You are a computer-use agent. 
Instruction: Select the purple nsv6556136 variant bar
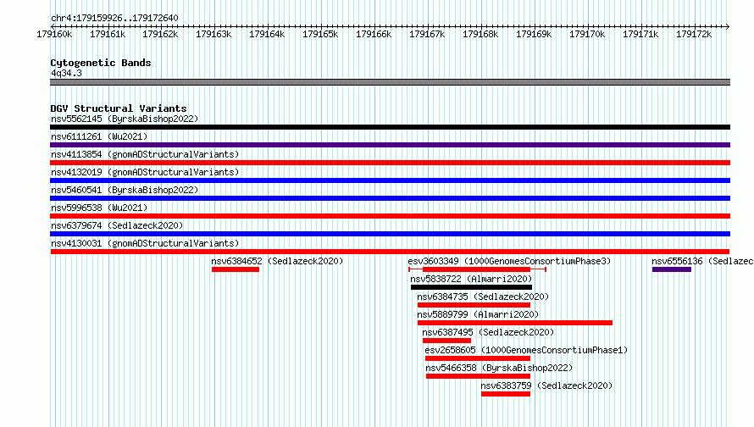(672, 269)
